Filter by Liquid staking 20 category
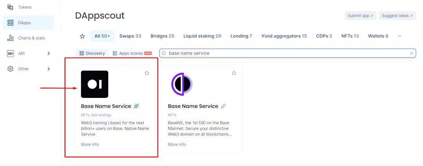The width and height of the screenshot is (423, 166). [202, 36]
